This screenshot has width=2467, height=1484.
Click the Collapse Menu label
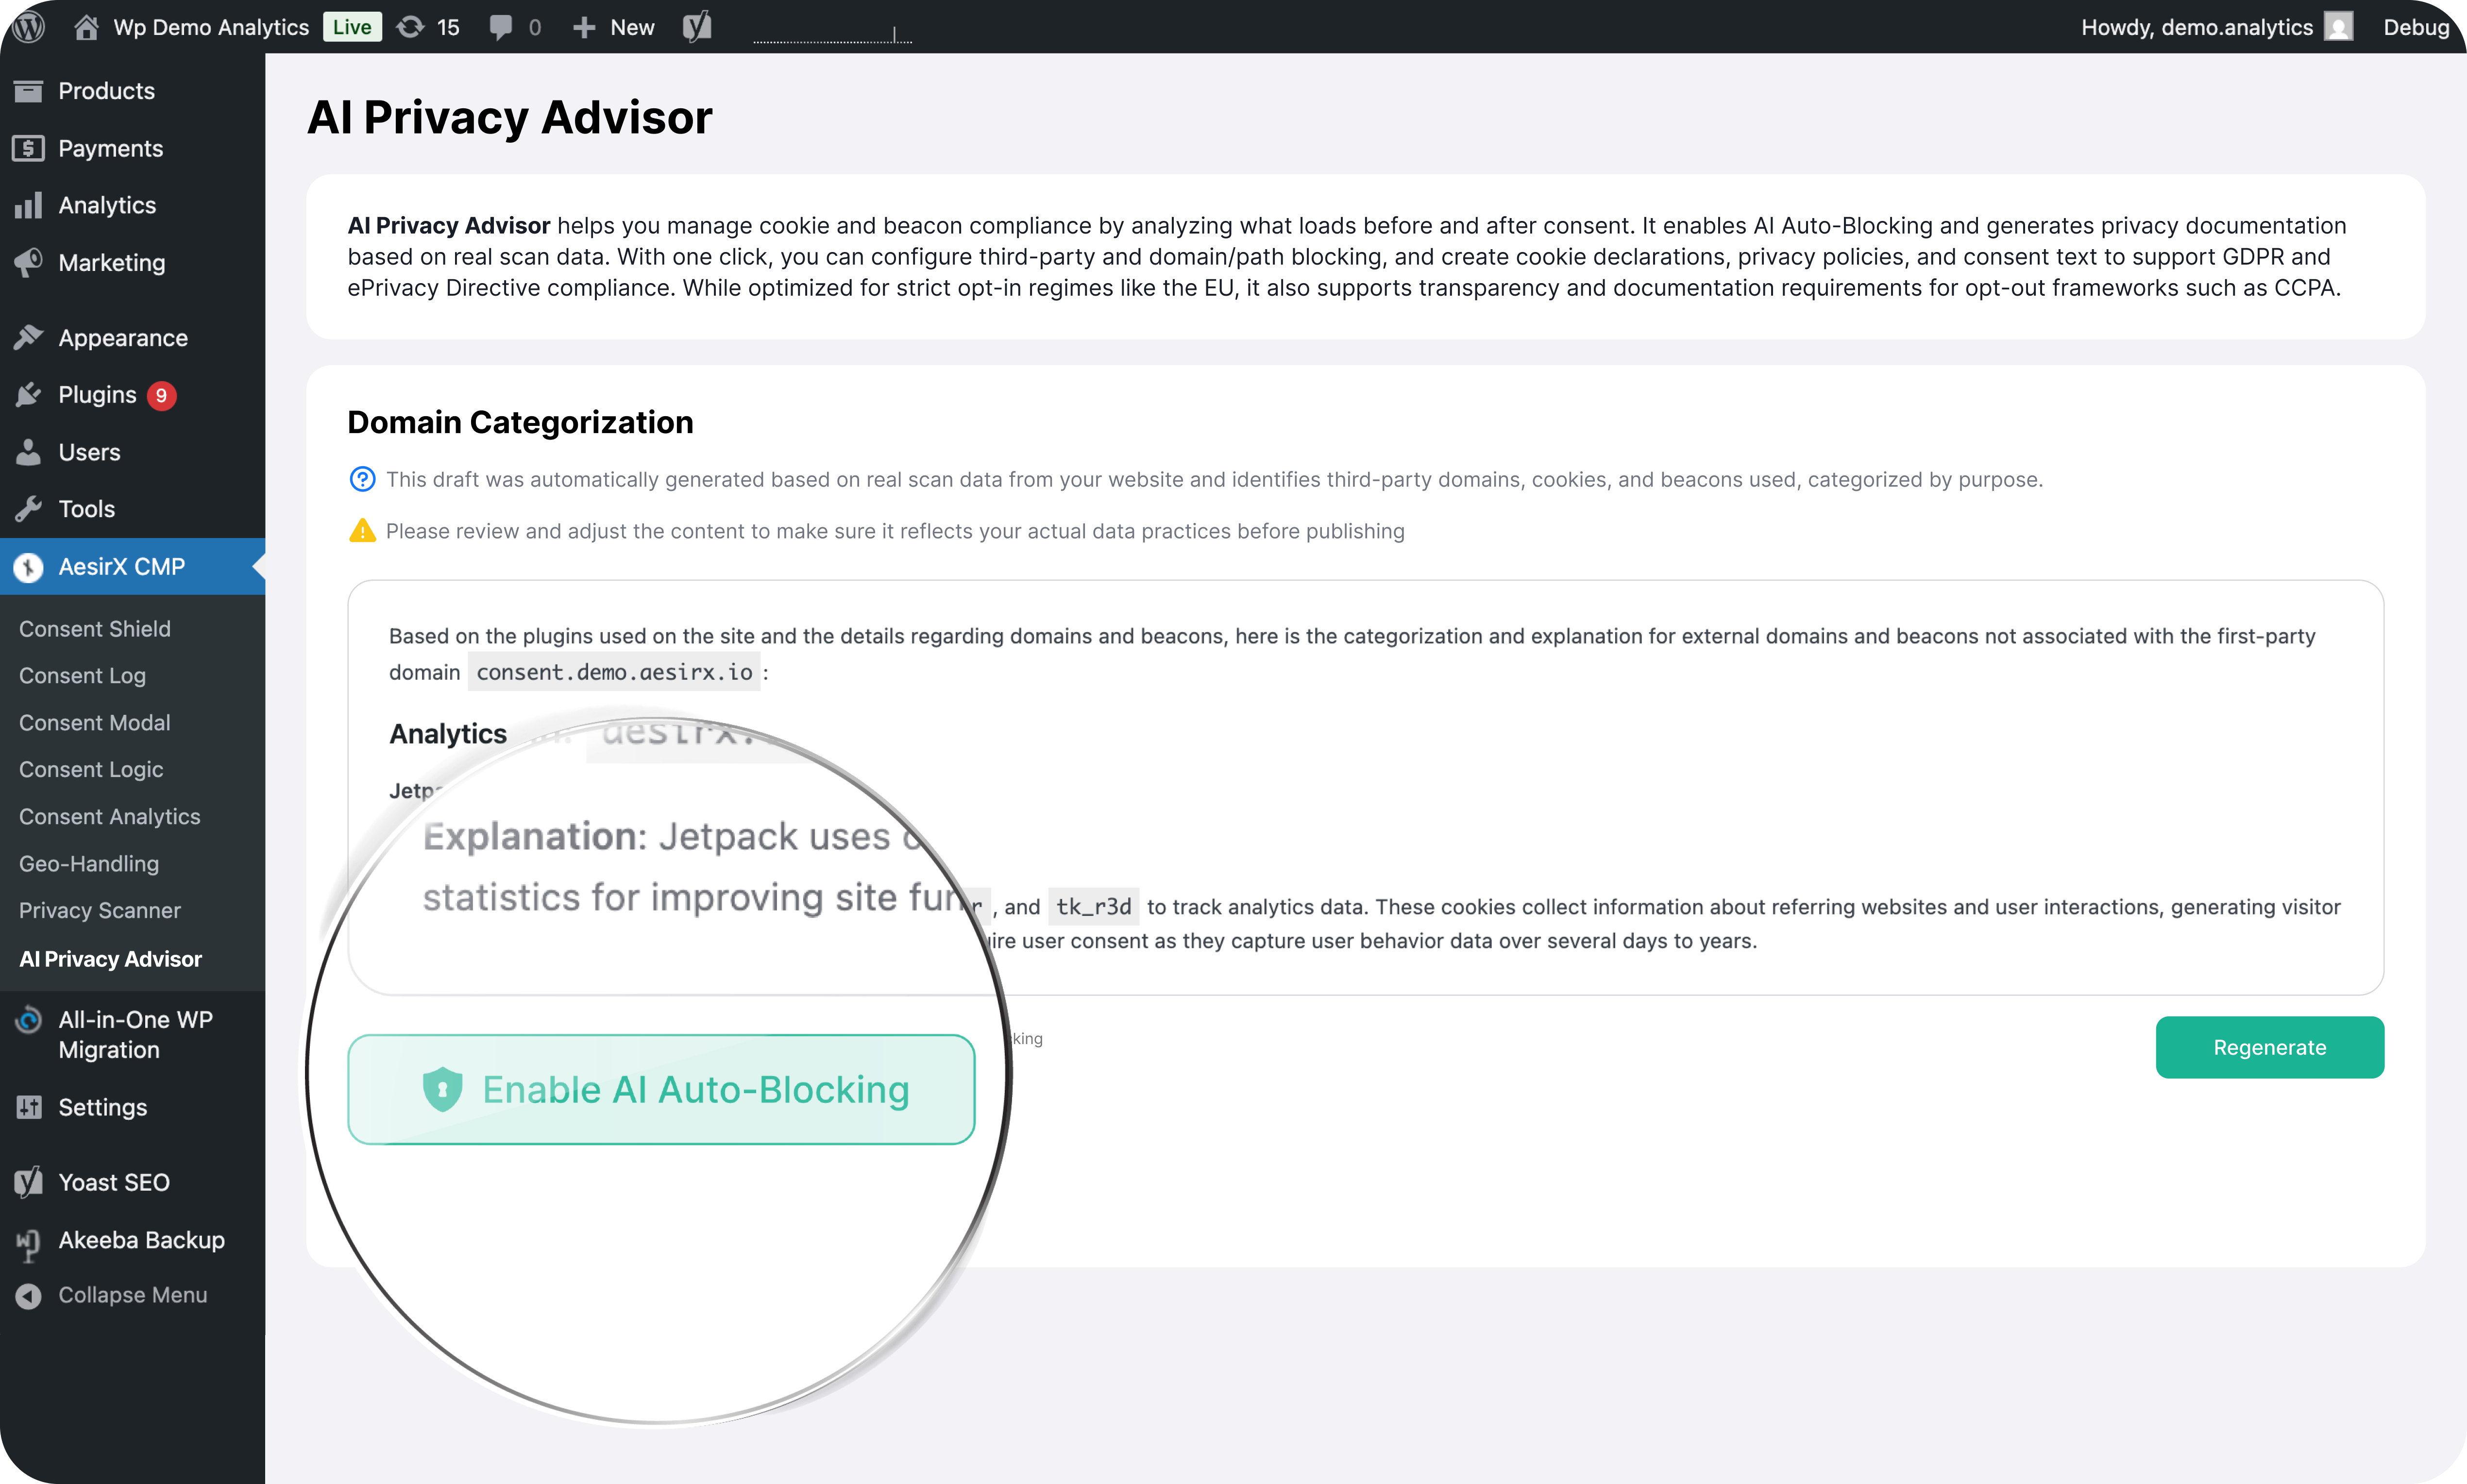pos(133,1295)
